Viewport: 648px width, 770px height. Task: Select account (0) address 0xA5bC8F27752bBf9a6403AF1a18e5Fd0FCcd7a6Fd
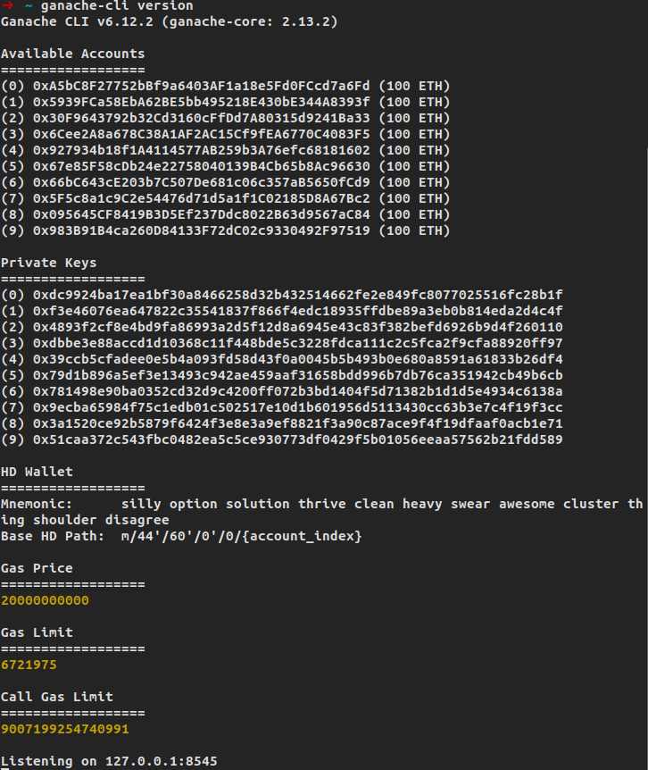pos(201,86)
